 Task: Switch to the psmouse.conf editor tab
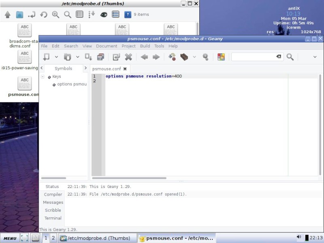pyautogui.click(x=107, y=69)
